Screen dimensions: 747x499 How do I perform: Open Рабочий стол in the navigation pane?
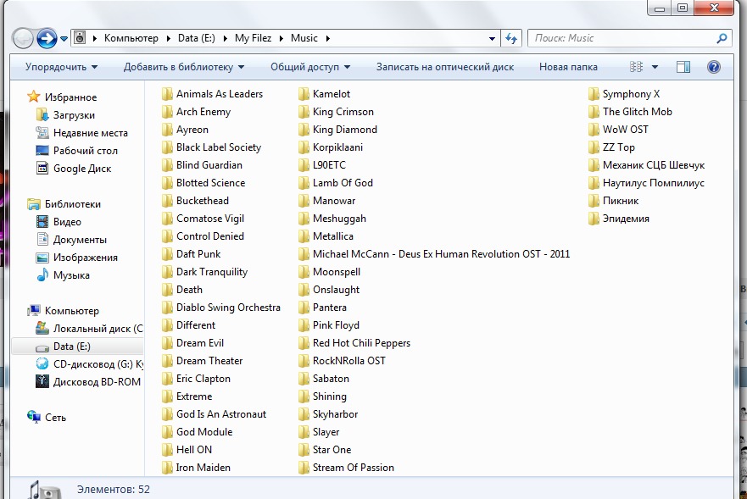[86, 151]
